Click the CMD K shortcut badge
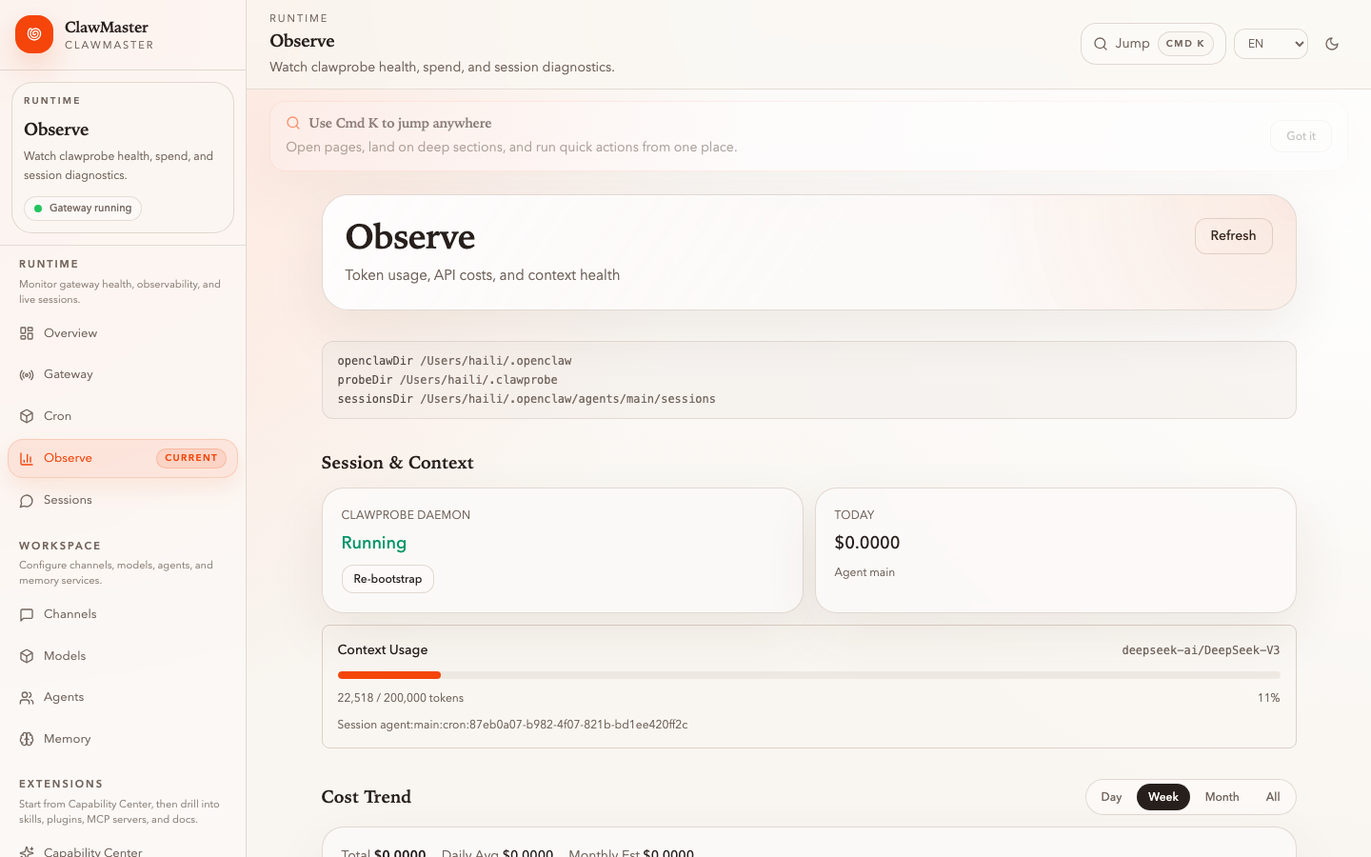The image size is (1371, 857). pyautogui.click(x=1185, y=44)
